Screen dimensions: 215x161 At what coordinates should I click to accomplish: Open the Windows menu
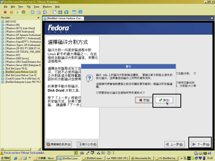coord(47,7)
